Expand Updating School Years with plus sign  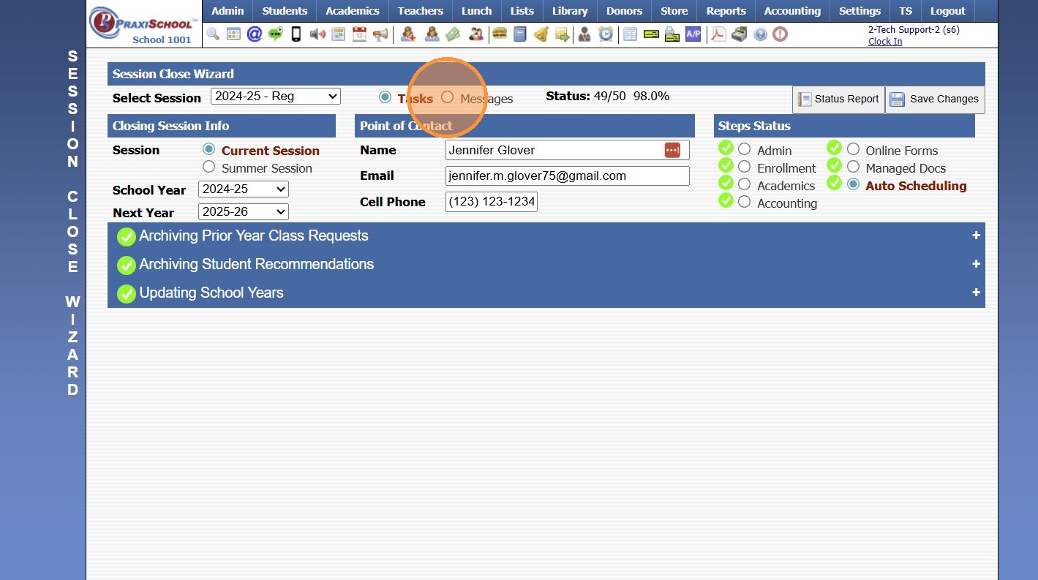coord(976,293)
